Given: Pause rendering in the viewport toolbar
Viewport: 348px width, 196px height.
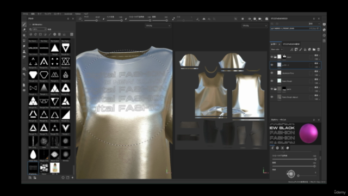Looking at the screenshot, I should [243, 19].
